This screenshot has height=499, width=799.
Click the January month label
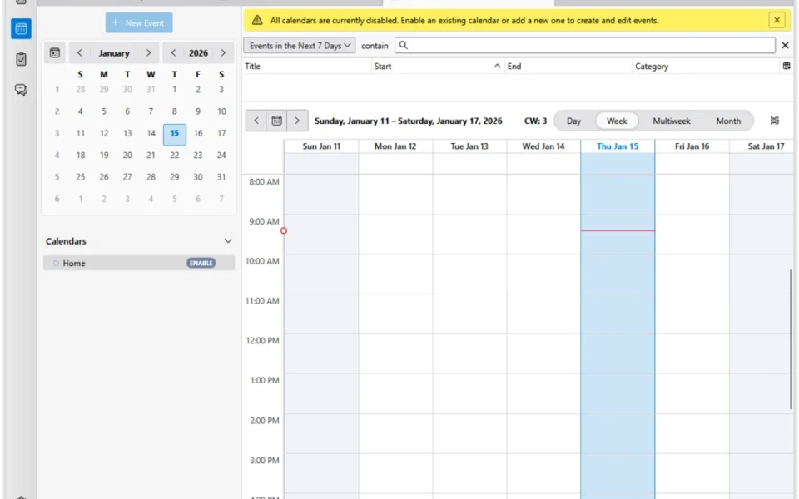click(114, 53)
